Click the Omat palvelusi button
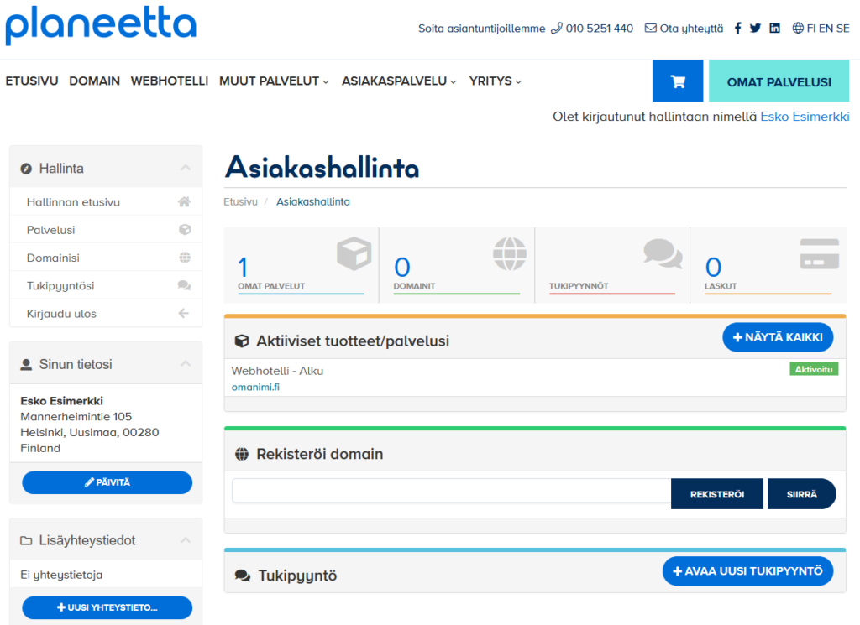Image resolution: width=860 pixels, height=625 pixels. pos(779,81)
